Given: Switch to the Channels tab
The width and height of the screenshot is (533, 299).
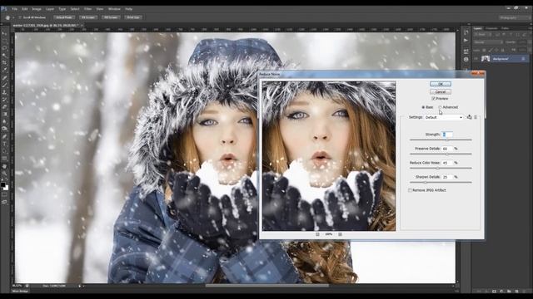Looking at the screenshot, I should point(491,28).
